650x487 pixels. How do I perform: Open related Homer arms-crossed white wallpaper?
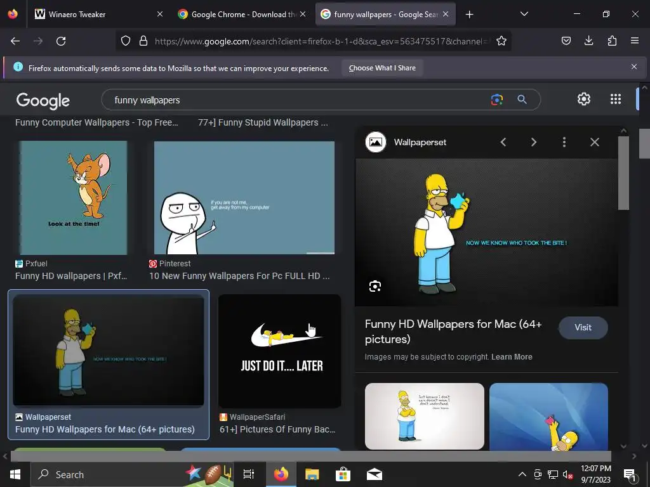[x=425, y=416]
